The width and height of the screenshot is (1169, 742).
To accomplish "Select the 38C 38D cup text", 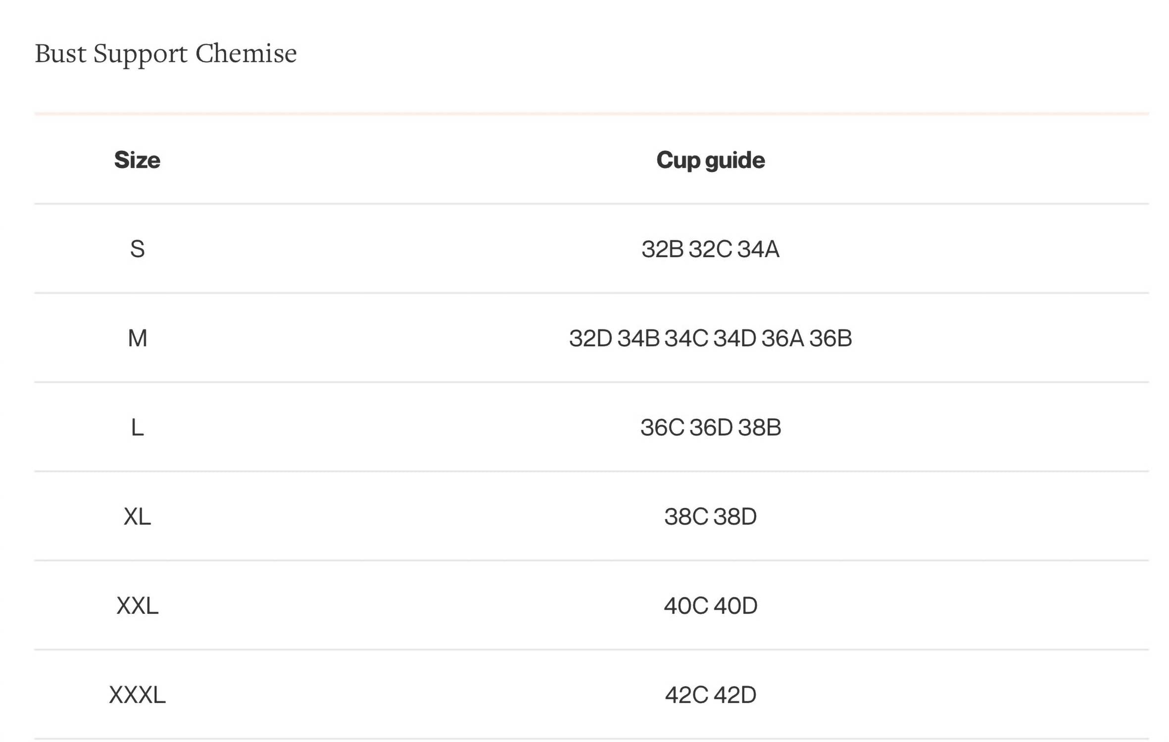I will (x=710, y=516).
